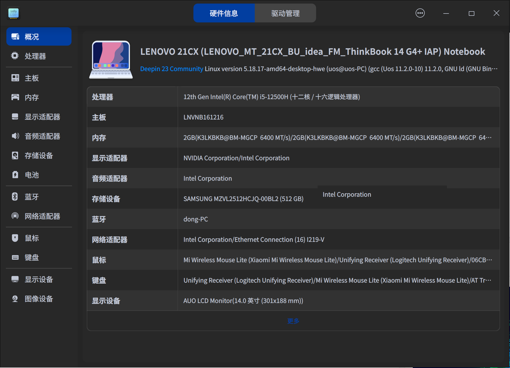Select image device camera icon

coord(15,298)
